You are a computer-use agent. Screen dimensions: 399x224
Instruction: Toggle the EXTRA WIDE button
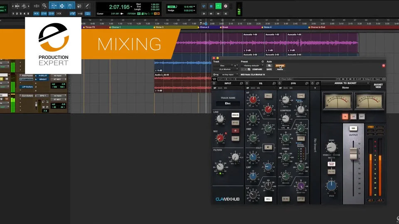point(331,164)
